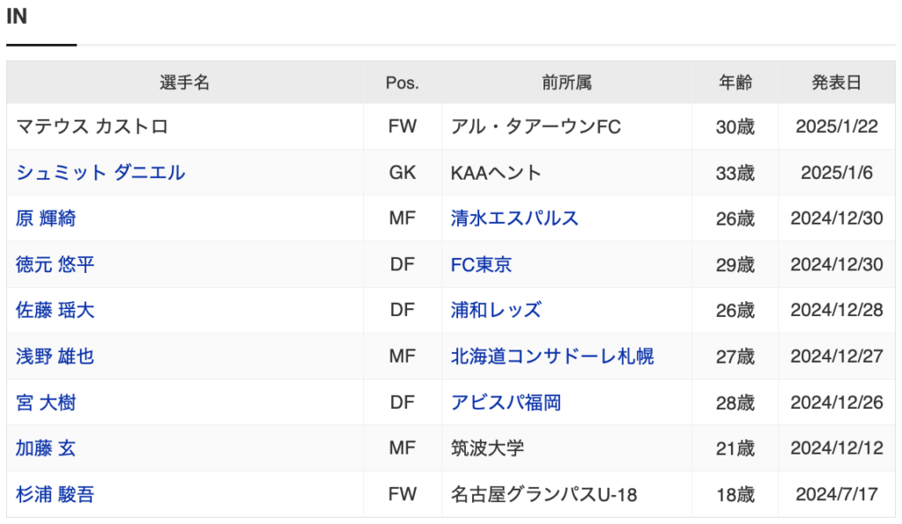902x524 pixels.
Task: Open club link 浦和レッズ
Action: 496,311
